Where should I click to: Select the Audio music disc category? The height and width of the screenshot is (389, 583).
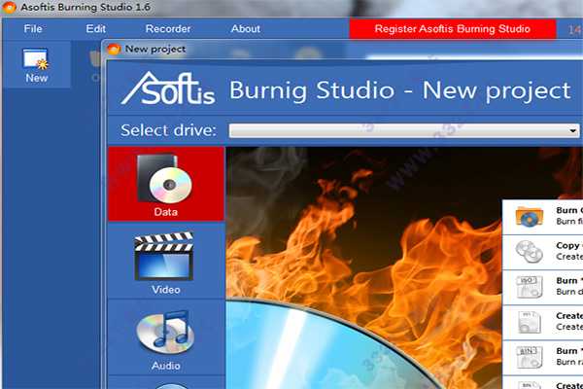point(166,337)
